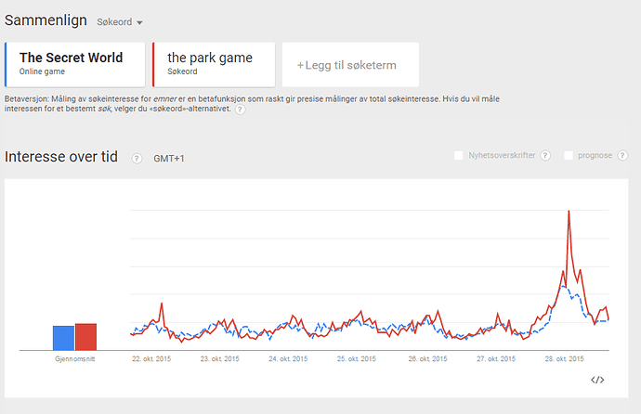
Task: Click the red peak on 28. okt.
Action: (x=569, y=212)
